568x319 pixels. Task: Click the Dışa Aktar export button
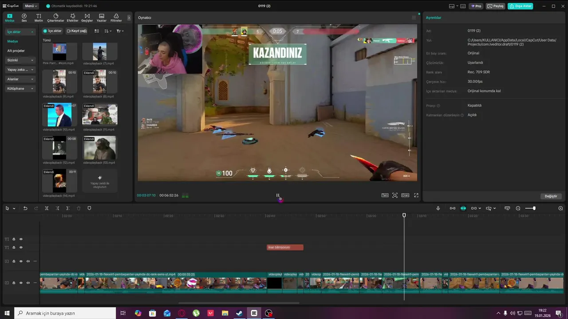click(x=521, y=6)
